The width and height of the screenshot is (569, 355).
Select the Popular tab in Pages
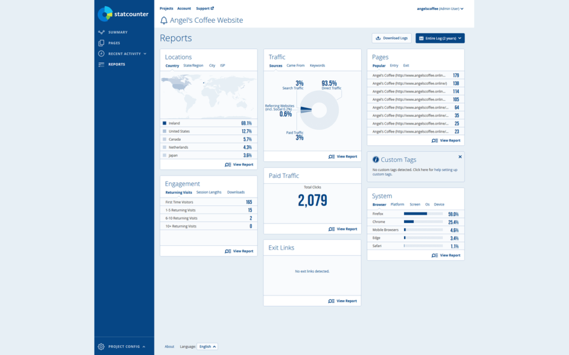[x=379, y=66]
